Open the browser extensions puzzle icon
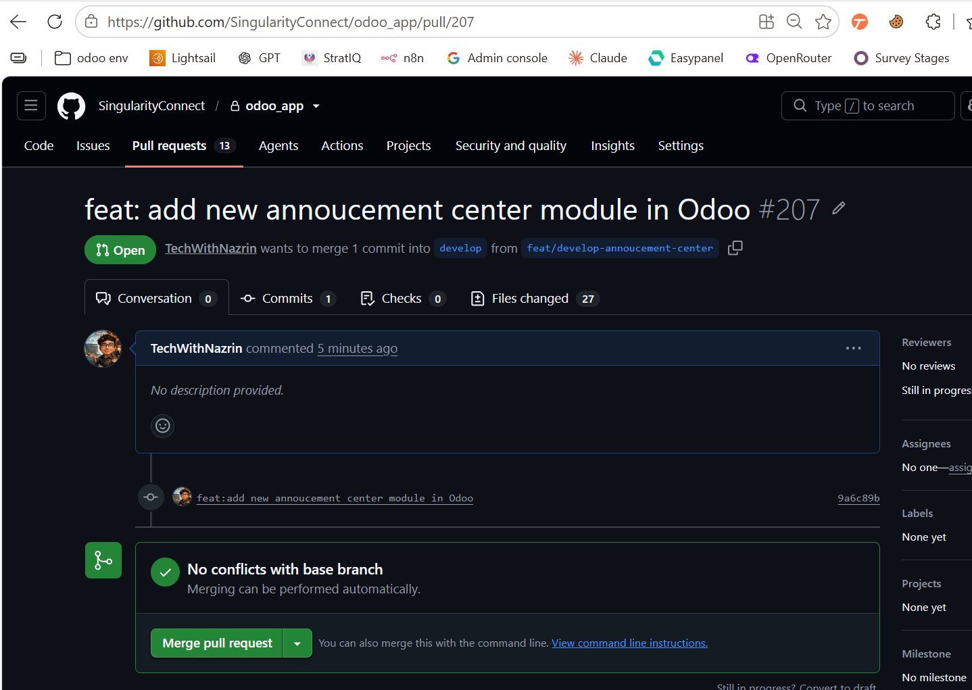972x690 pixels. [x=933, y=22]
